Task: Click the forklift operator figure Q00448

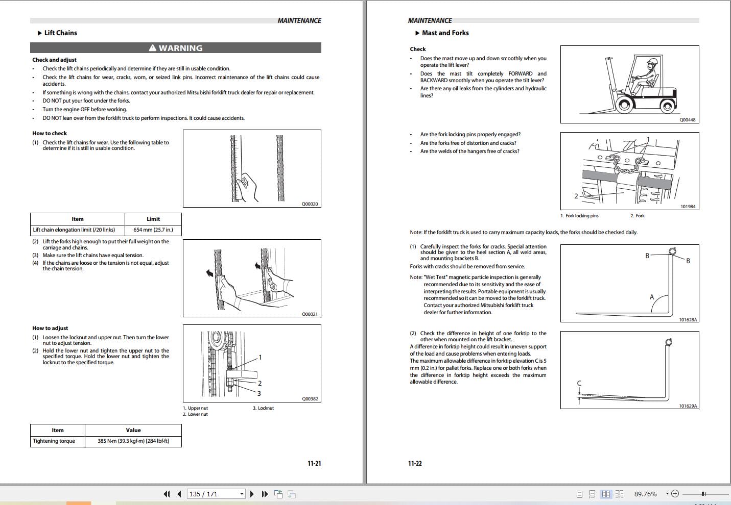Action: point(629,84)
